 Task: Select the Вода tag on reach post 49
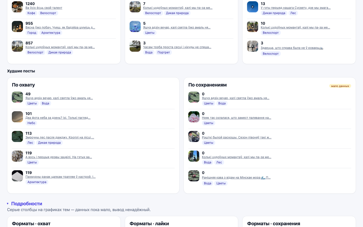(45, 103)
